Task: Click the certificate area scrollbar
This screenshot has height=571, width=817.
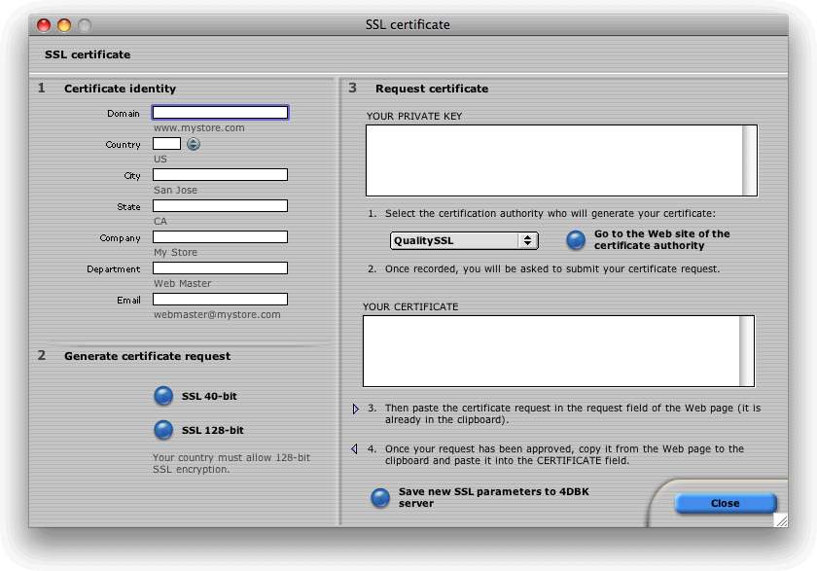Action: point(746,351)
